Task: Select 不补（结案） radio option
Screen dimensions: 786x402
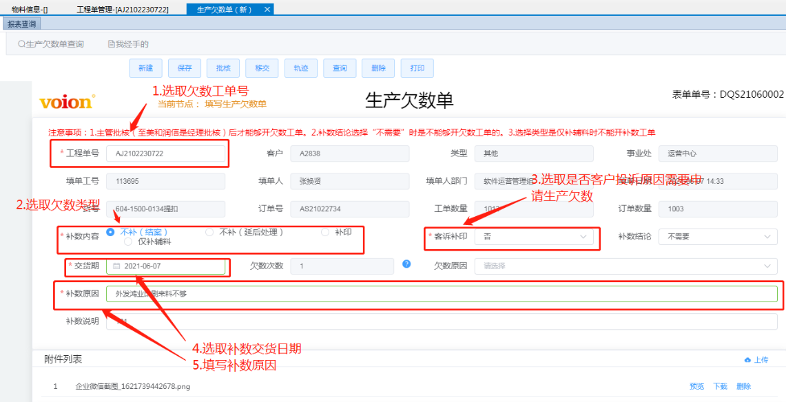Action: tap(111, 232)
